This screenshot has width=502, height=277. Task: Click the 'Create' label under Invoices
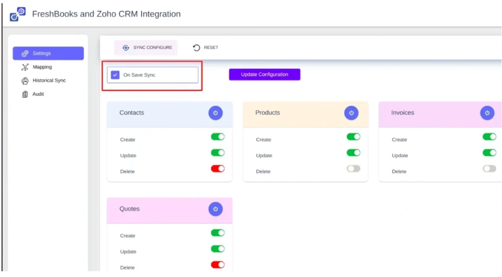tap(399, 139)
